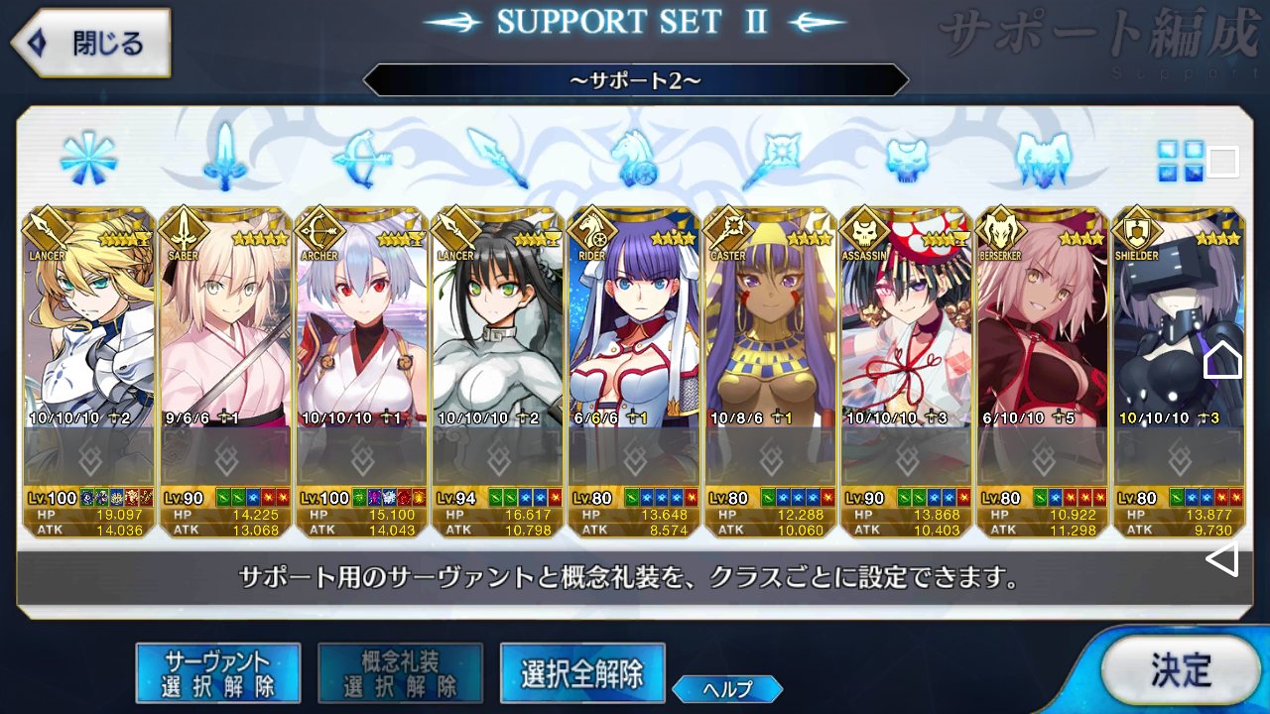Open the Lv.100 Lancer servant card
Viewport: 1270px width, 714px height.
coord(87,373)
